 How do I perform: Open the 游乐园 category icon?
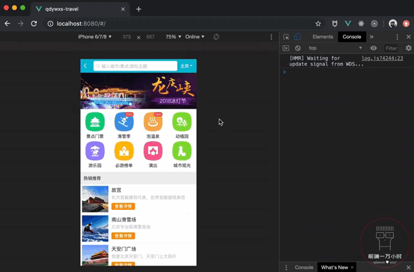coord(95,151)
